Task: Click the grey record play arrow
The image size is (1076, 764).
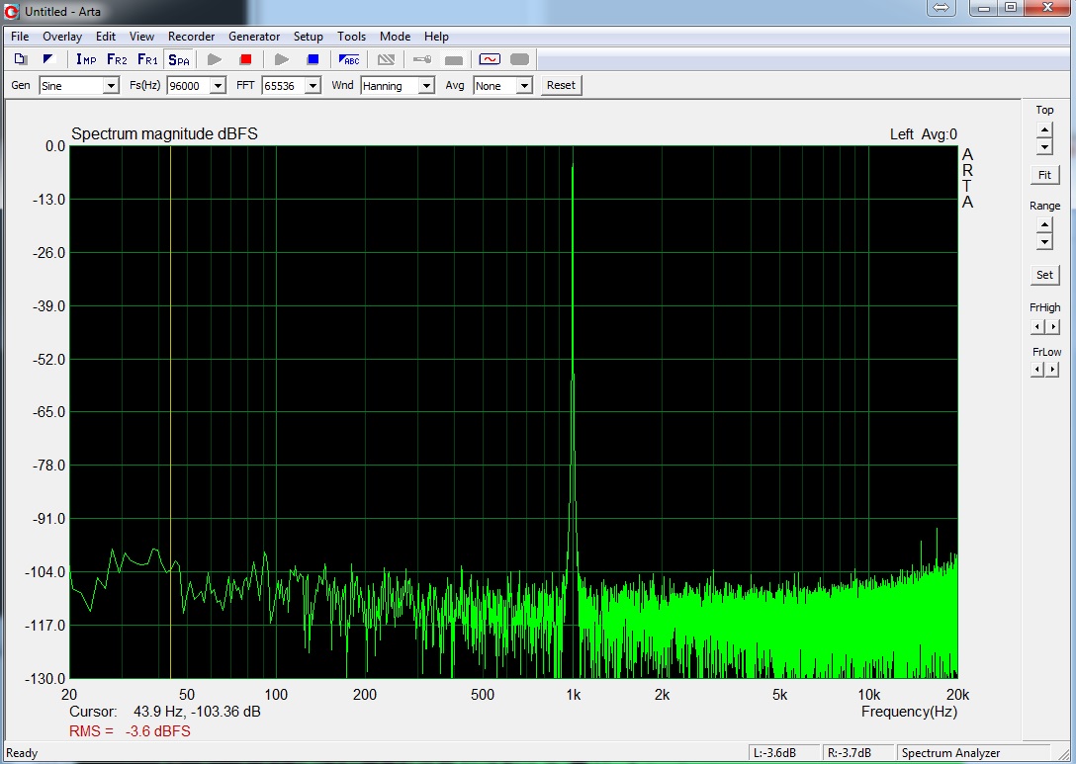Action: click(215, 59)
